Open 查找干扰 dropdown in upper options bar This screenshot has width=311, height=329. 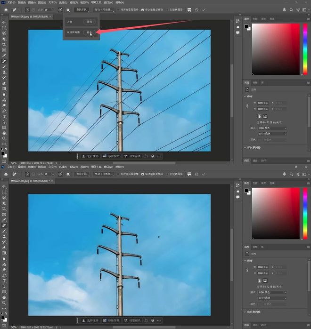tap(82, 10)
